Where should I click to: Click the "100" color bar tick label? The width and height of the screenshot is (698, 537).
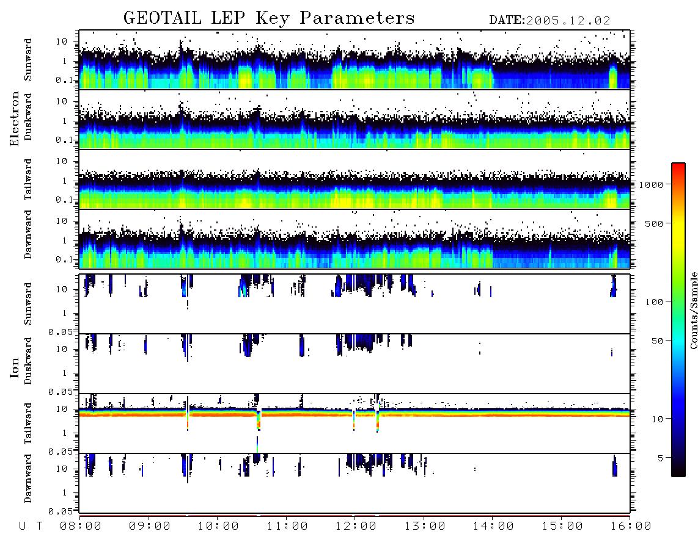tap(654, 302)
